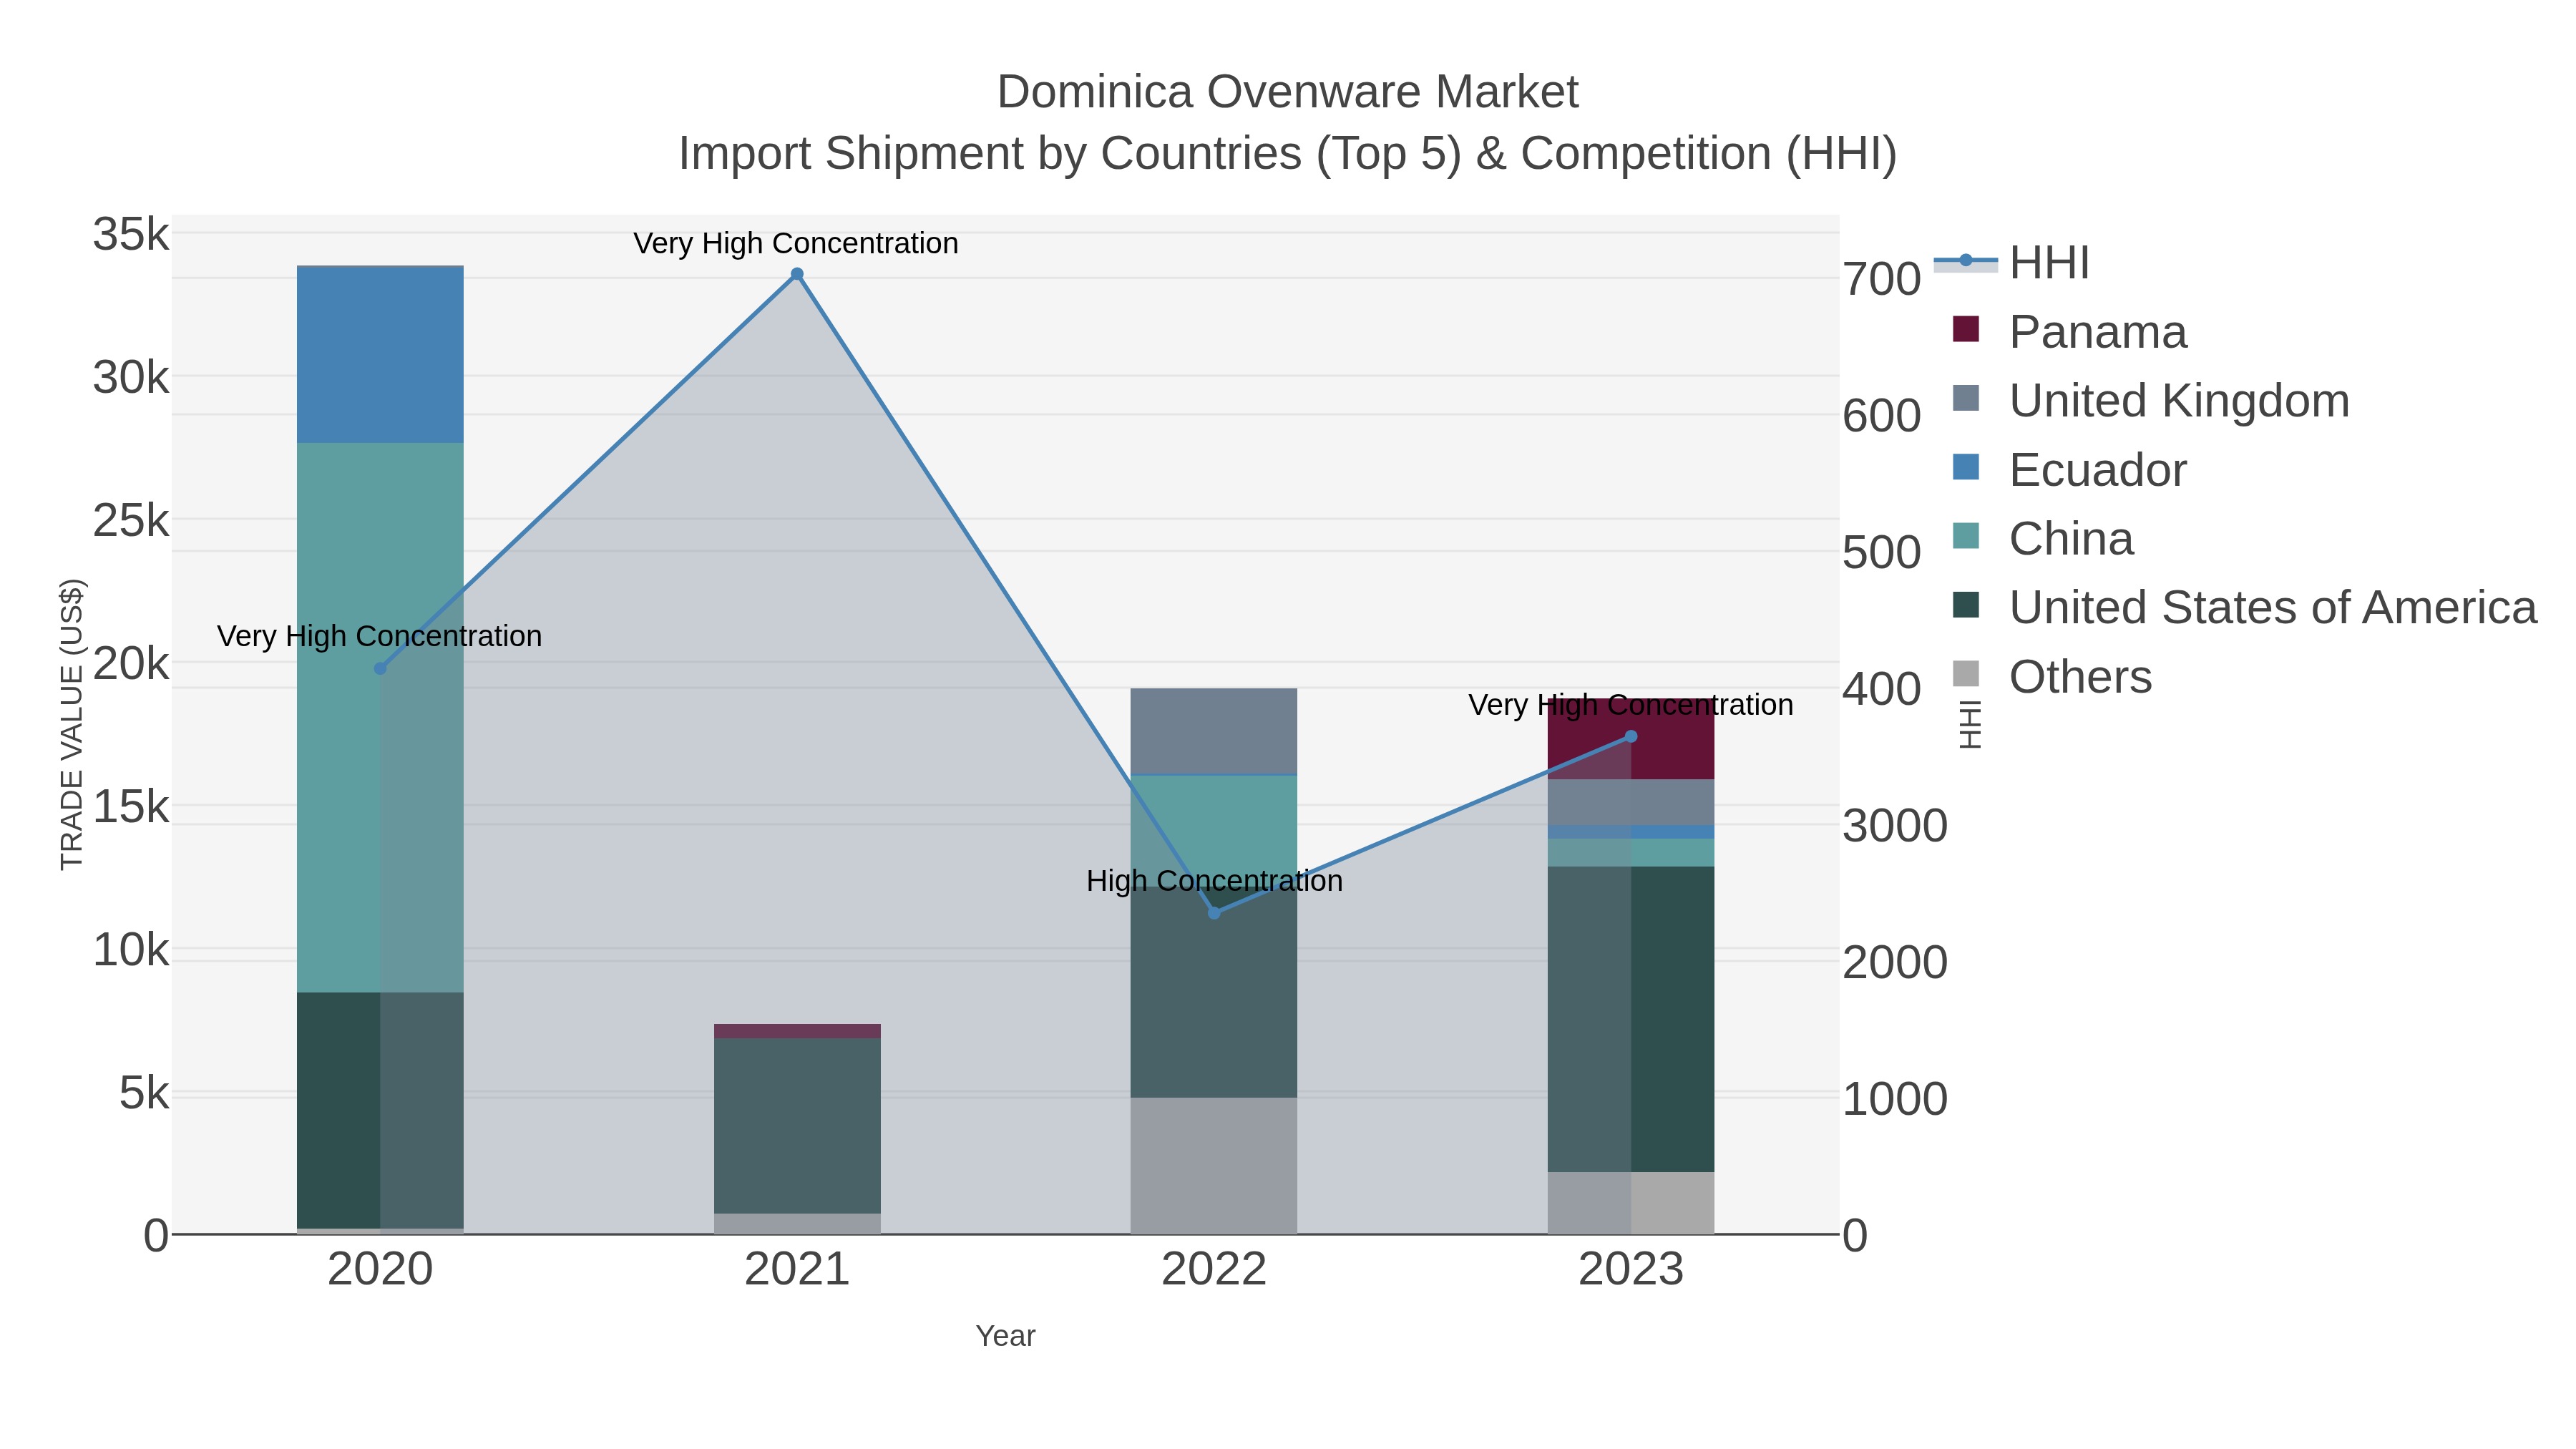Viewport: 2576px width, 1449px height.
Task: Click the 'Very High Concentration' annotation above 2021
Action: point(796,243)
